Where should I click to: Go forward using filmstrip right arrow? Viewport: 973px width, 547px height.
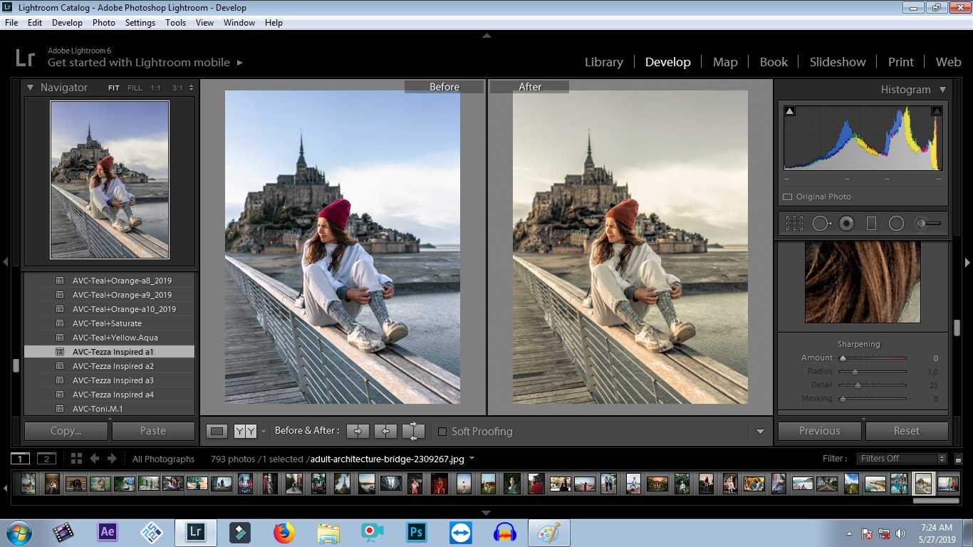pos(113,459)
